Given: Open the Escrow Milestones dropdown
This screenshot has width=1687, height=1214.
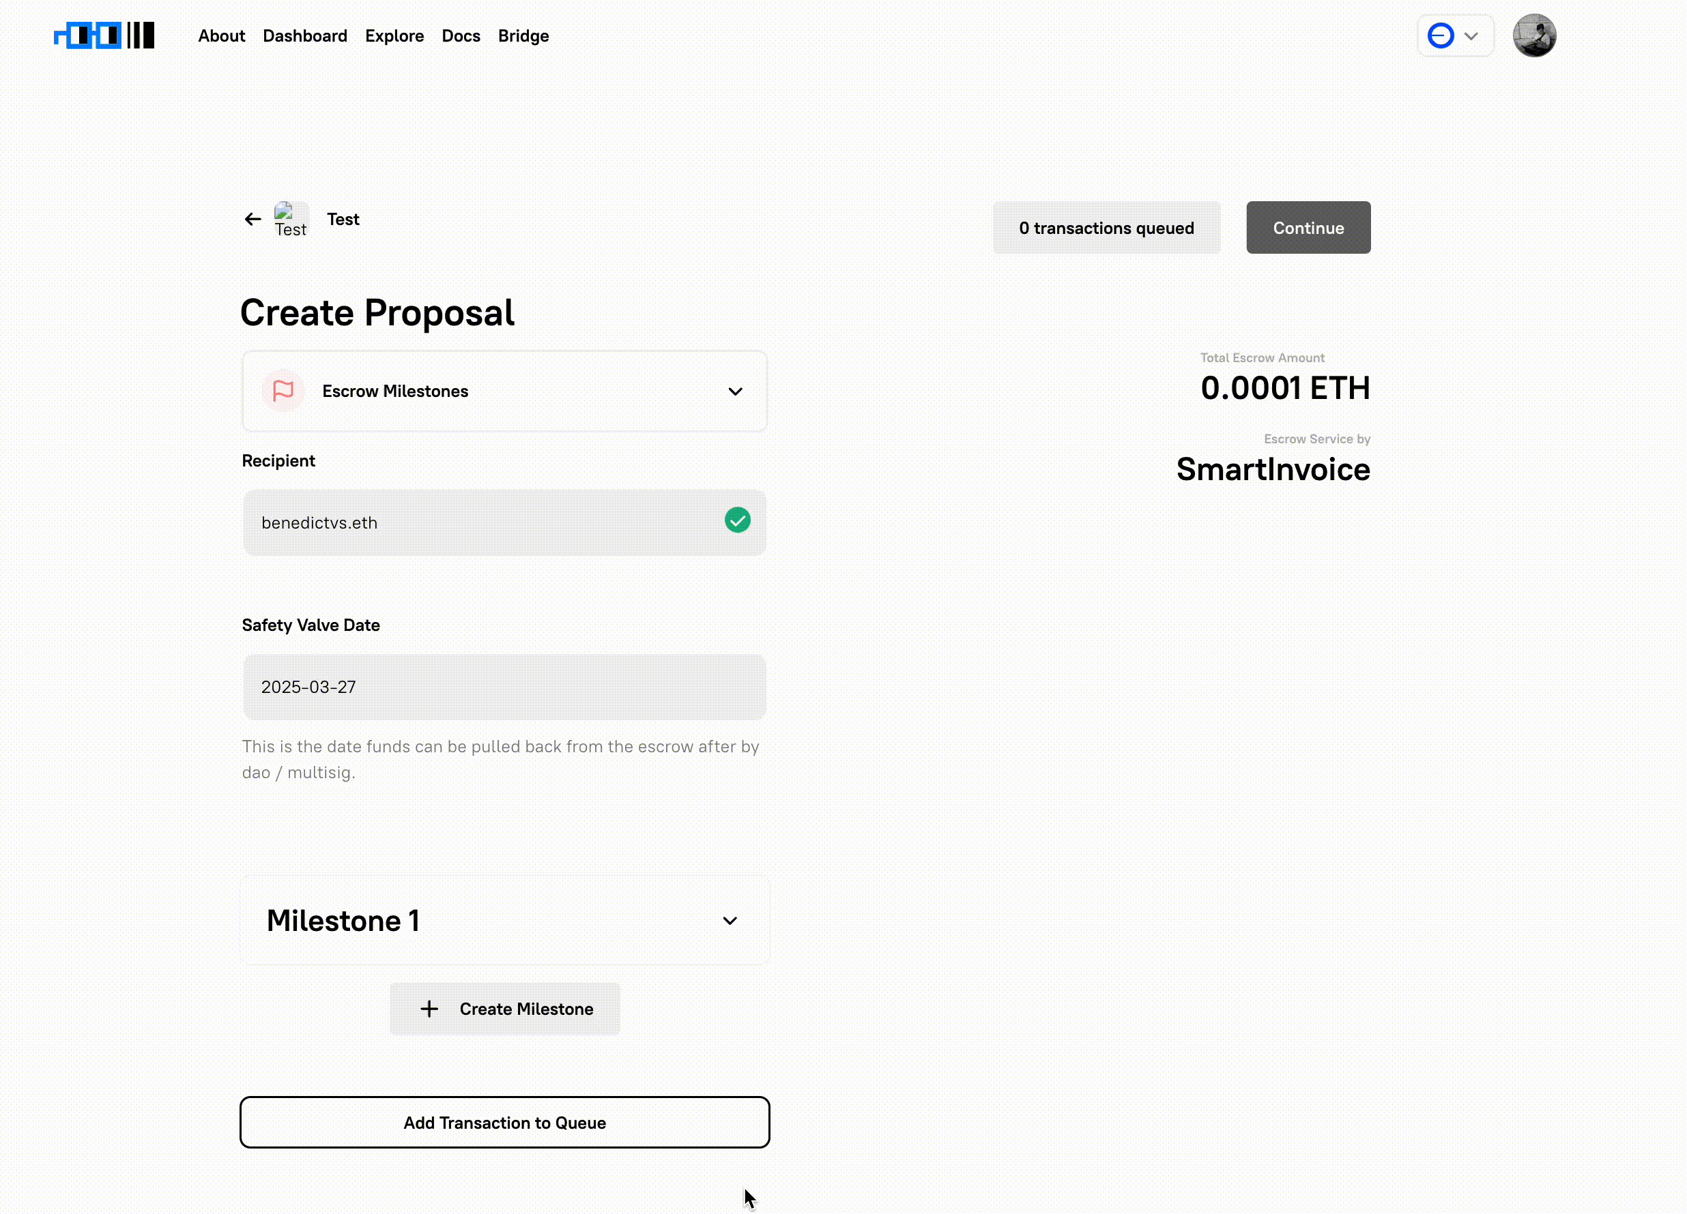Looking at the screenshot, I should click(735, 391).
